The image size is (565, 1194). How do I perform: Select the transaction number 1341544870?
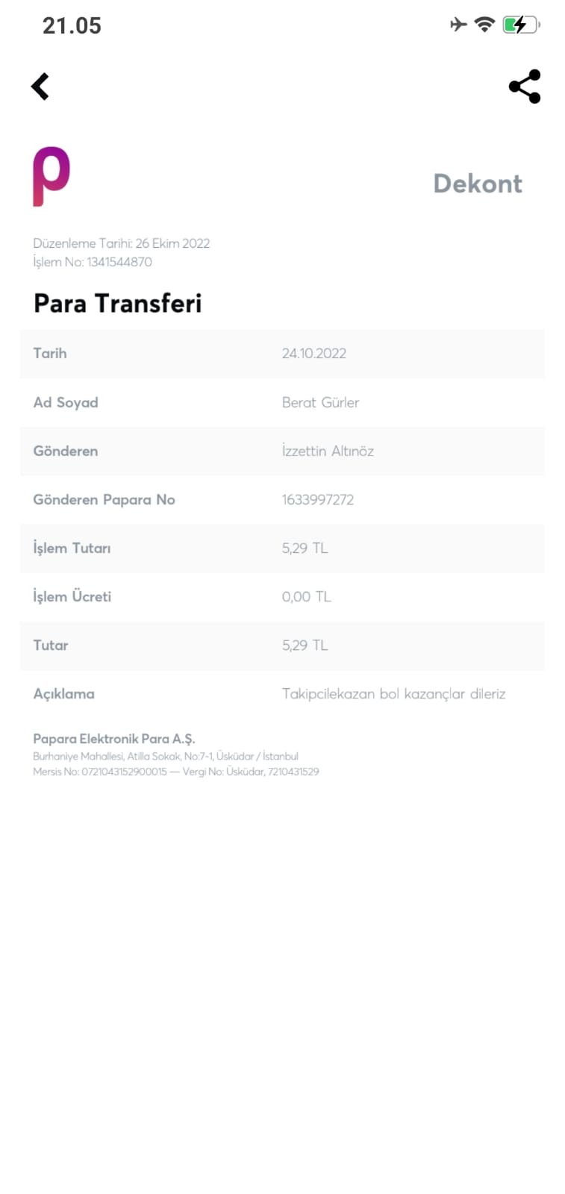click(x=119, y=262)
